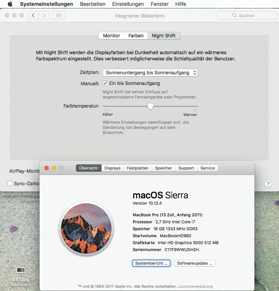Switch to the Festplatten tab
This screenshot has width=279, height=291.
pyautogui.click(x=137, y=168)
